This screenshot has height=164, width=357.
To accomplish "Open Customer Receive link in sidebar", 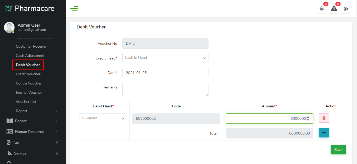I will 31,46.
